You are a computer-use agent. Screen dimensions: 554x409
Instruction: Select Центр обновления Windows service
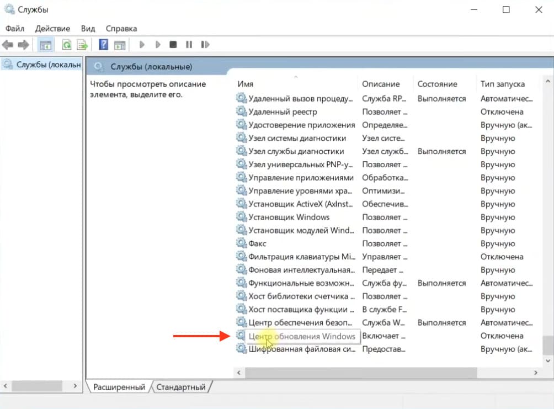[385, 336]
